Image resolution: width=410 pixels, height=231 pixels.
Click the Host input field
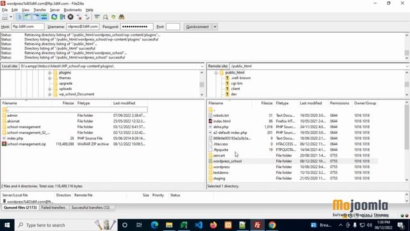(x=28, y=27)
